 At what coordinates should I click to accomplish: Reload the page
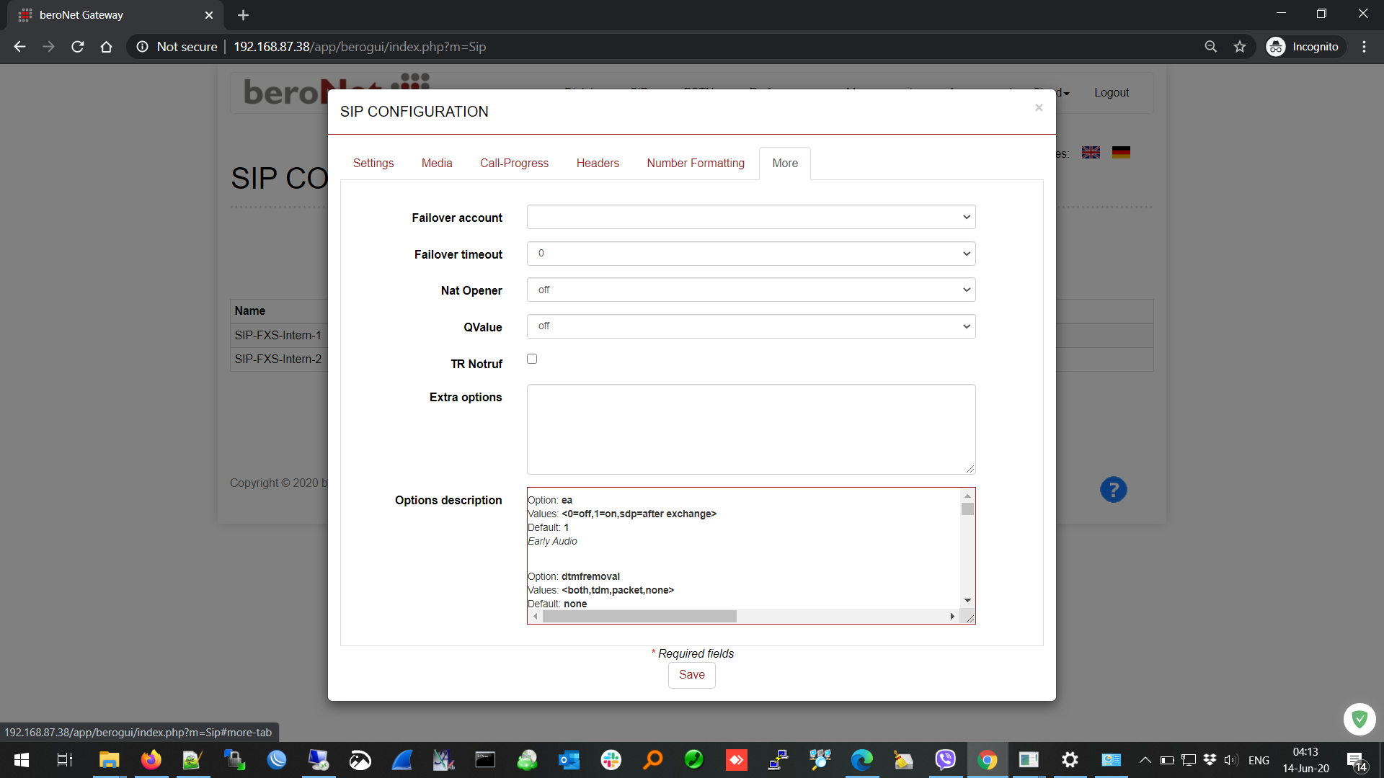(x=78, y=47)
